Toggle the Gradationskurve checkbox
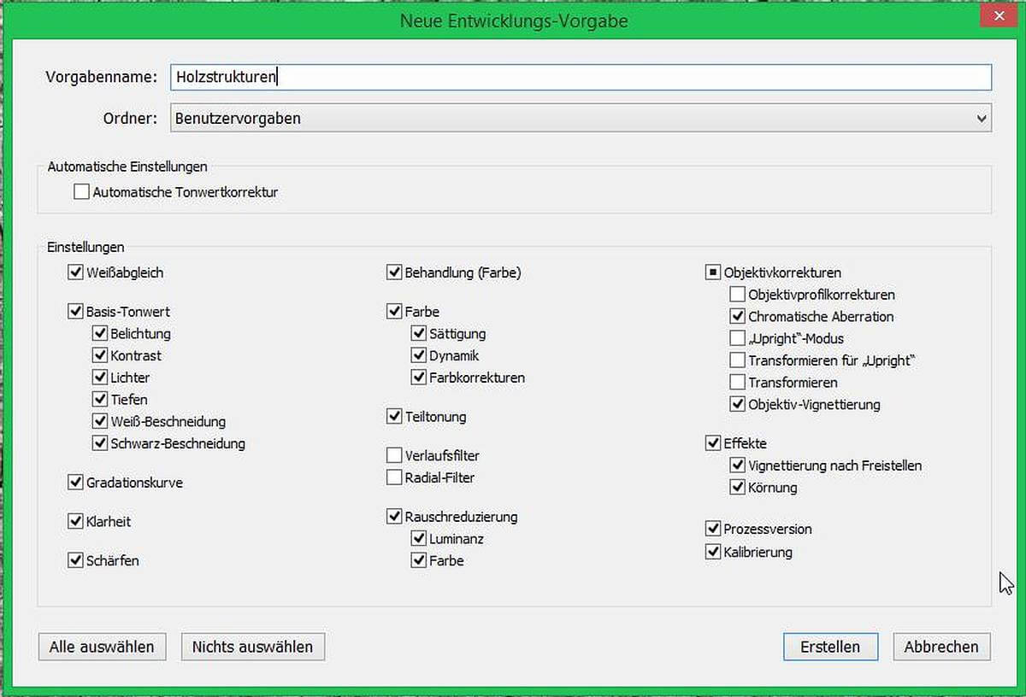The height and width of the screenshot is (697, 1026). click(75, 483)
